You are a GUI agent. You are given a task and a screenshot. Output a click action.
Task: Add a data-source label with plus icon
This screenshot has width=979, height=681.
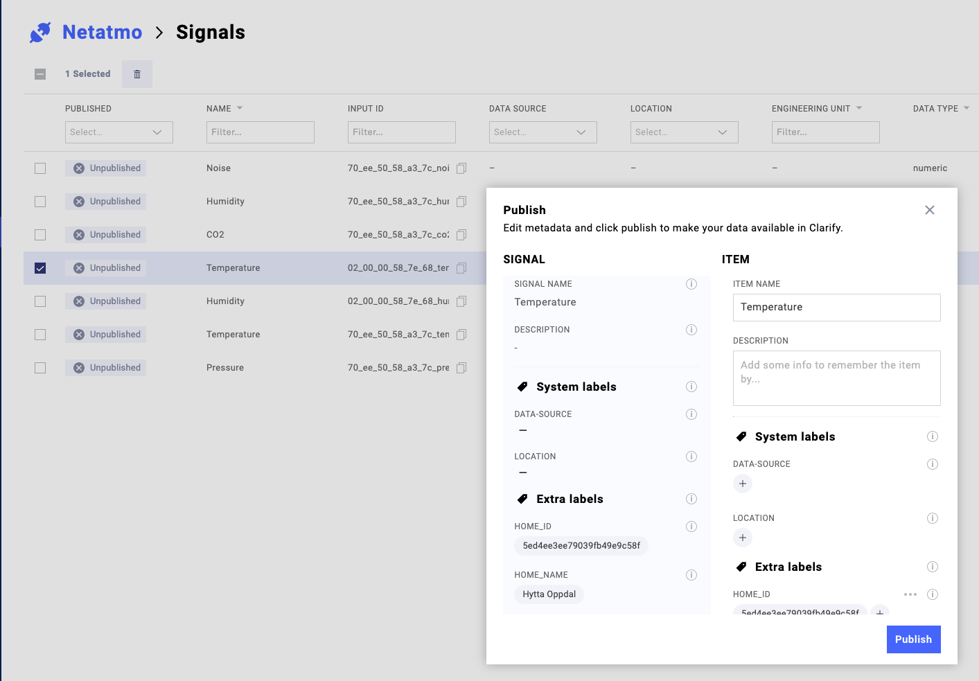coord(742,484)
